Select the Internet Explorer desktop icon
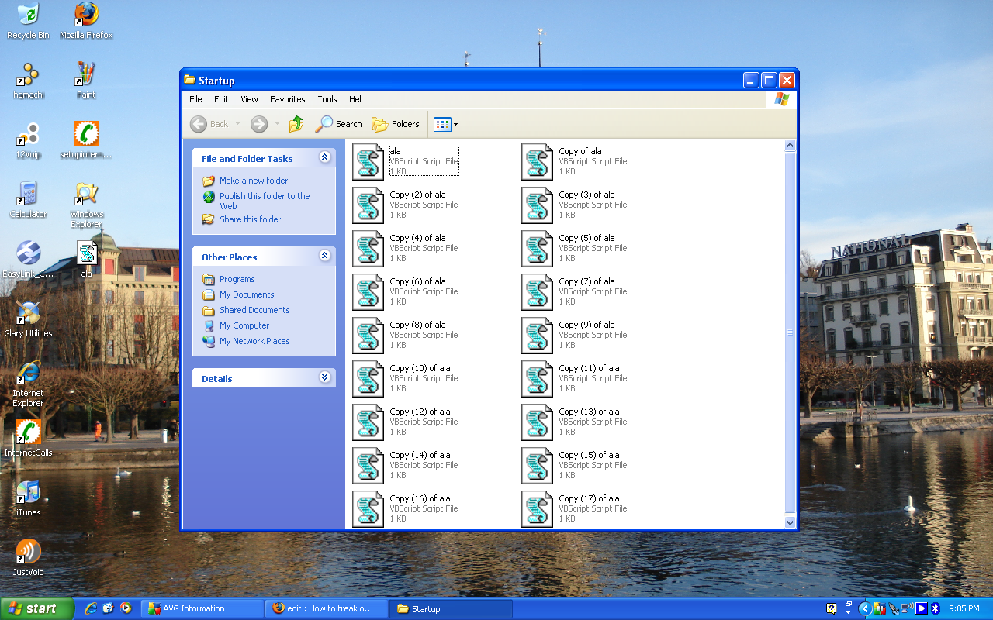This screenshot has width=993, height=620. [x=29, y=384]
